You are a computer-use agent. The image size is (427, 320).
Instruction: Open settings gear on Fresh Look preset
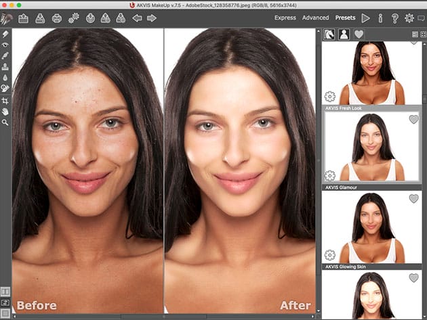(x=330, y=97)
